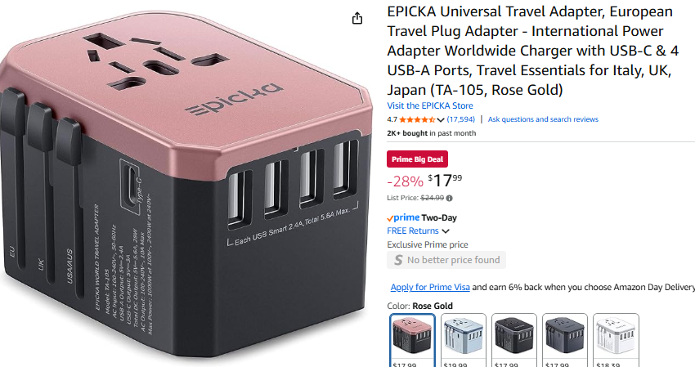Image resolution: width=695 pixels, height=367 pixels.
Task: Click the price tracker S icon
Action: (x=398, y=260)
